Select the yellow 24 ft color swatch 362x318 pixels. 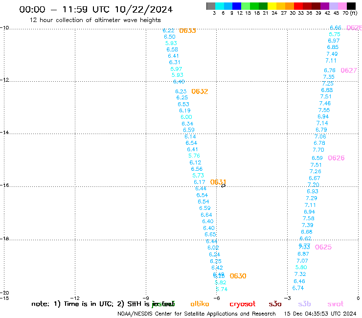[x=272, y=6]
